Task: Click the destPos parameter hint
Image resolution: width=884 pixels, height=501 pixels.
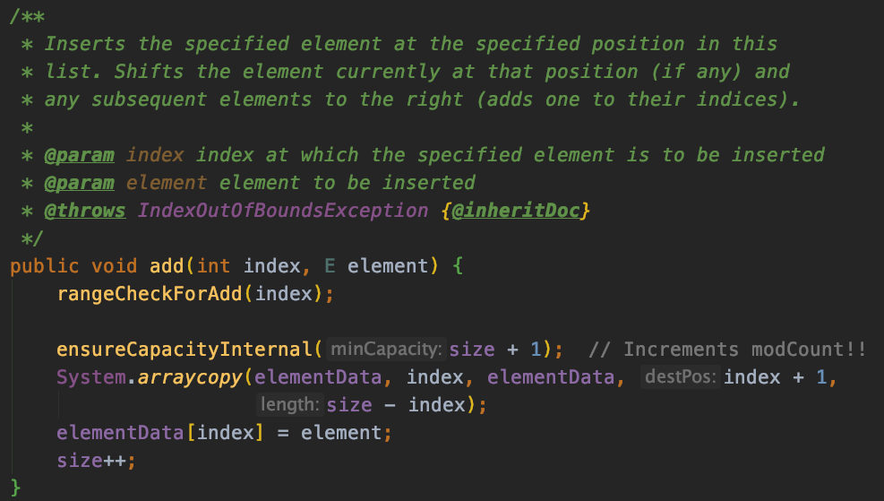Action: (x=681, y=377)
